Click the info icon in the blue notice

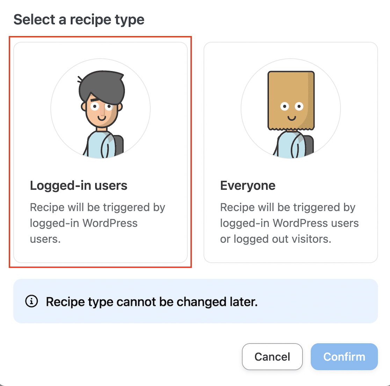pyautogui.click(x=31, y=301)
